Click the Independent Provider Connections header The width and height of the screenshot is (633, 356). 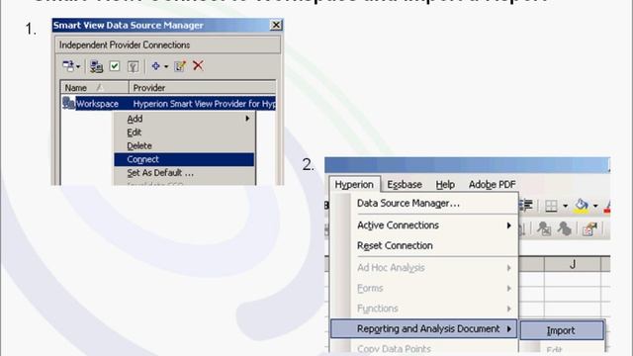(x=168, y=44)
